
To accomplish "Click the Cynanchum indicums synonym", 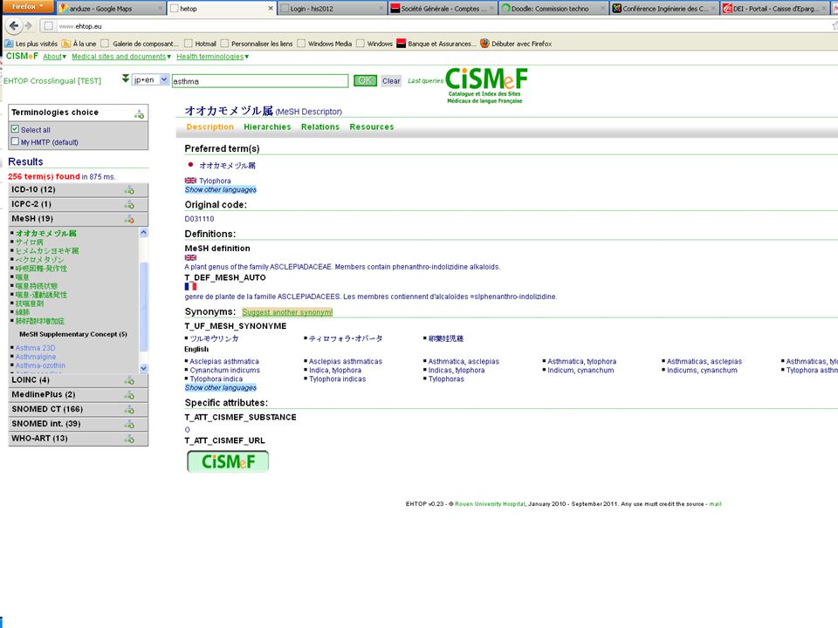I will click(x=224, y=370).
